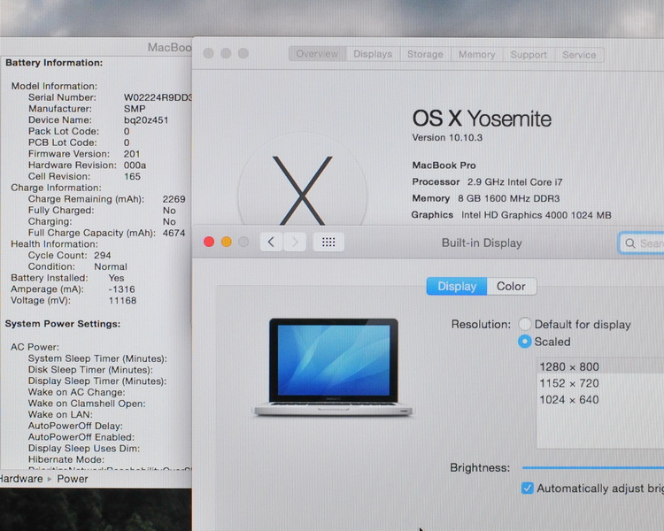Click Power in System Information path bar
Image resolution: width=664 pixels, height=531 pixels.
[73, 479]
